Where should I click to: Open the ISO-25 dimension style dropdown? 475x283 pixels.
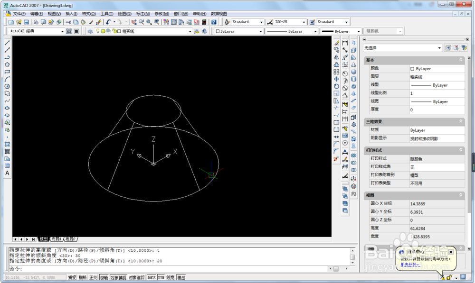pyautogui.click(x=304, y=22)
